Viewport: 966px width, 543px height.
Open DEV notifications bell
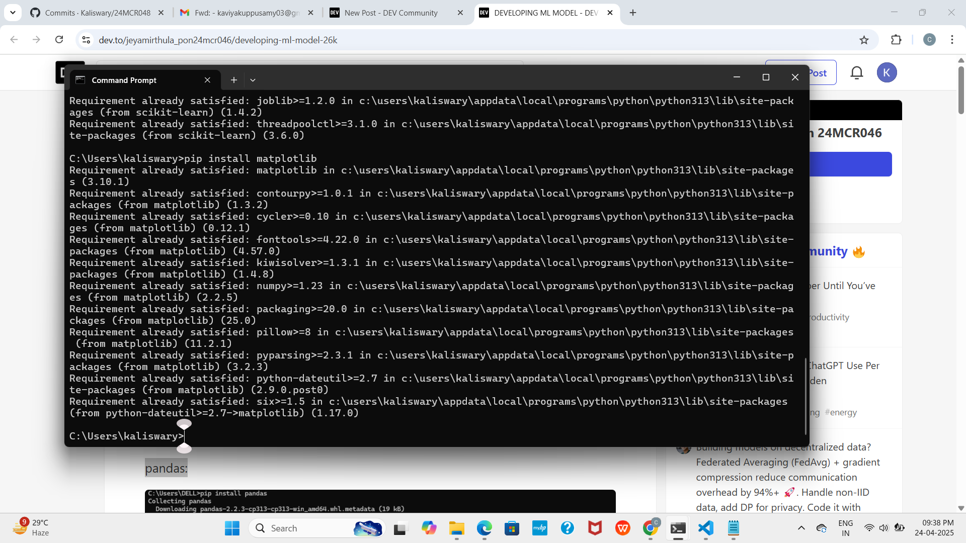857,73
